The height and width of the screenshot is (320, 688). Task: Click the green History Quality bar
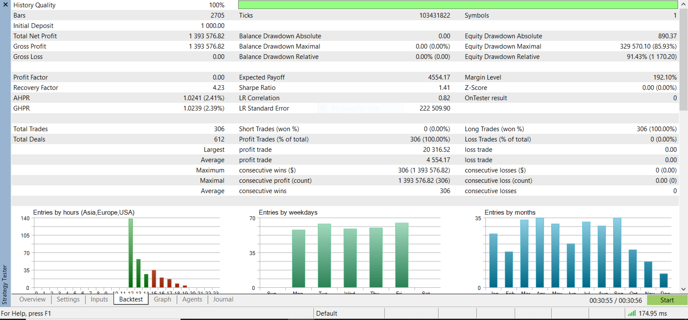tap(458, 5)
